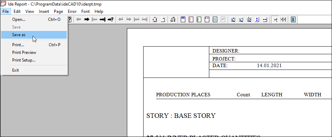Screen dimensions: 332x137
Task: Click the go-to-page arrow with question mark
Action: (111, 20)
